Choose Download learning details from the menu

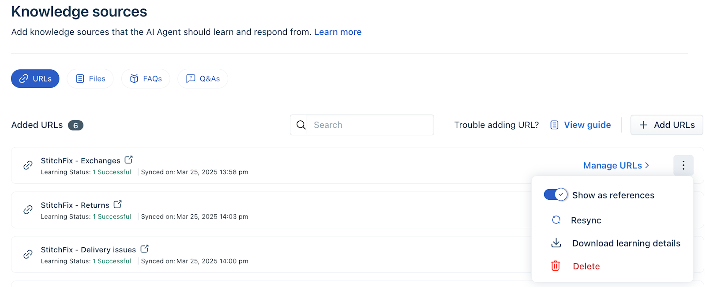[626, 243]
